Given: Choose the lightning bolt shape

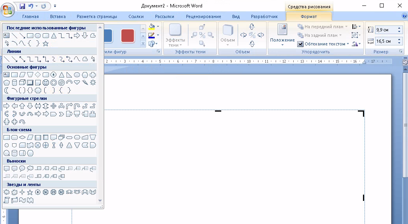Looking at the screenshot, I should tap(85, 83).
